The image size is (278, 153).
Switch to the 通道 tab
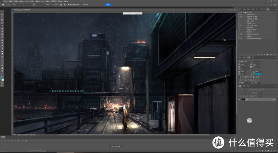(x=244, y=86)
